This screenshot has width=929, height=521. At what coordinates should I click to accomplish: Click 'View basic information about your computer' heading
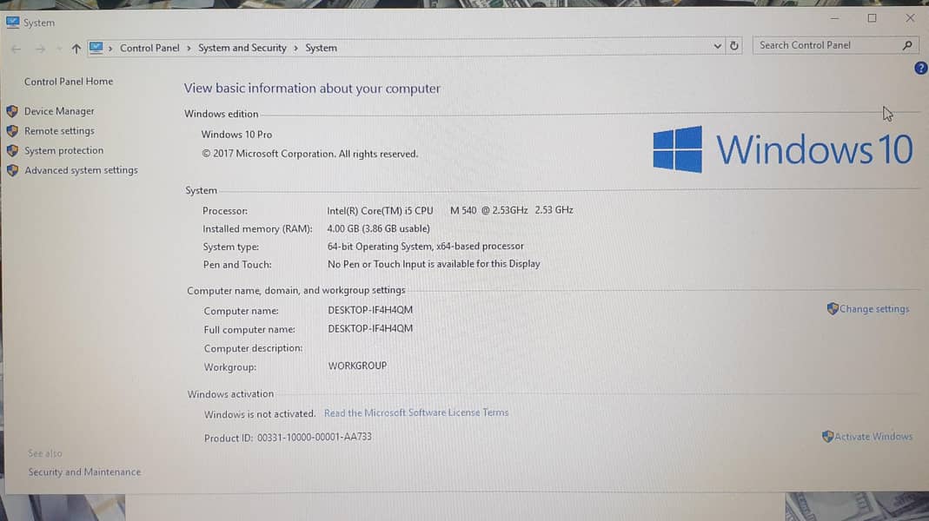312,89
